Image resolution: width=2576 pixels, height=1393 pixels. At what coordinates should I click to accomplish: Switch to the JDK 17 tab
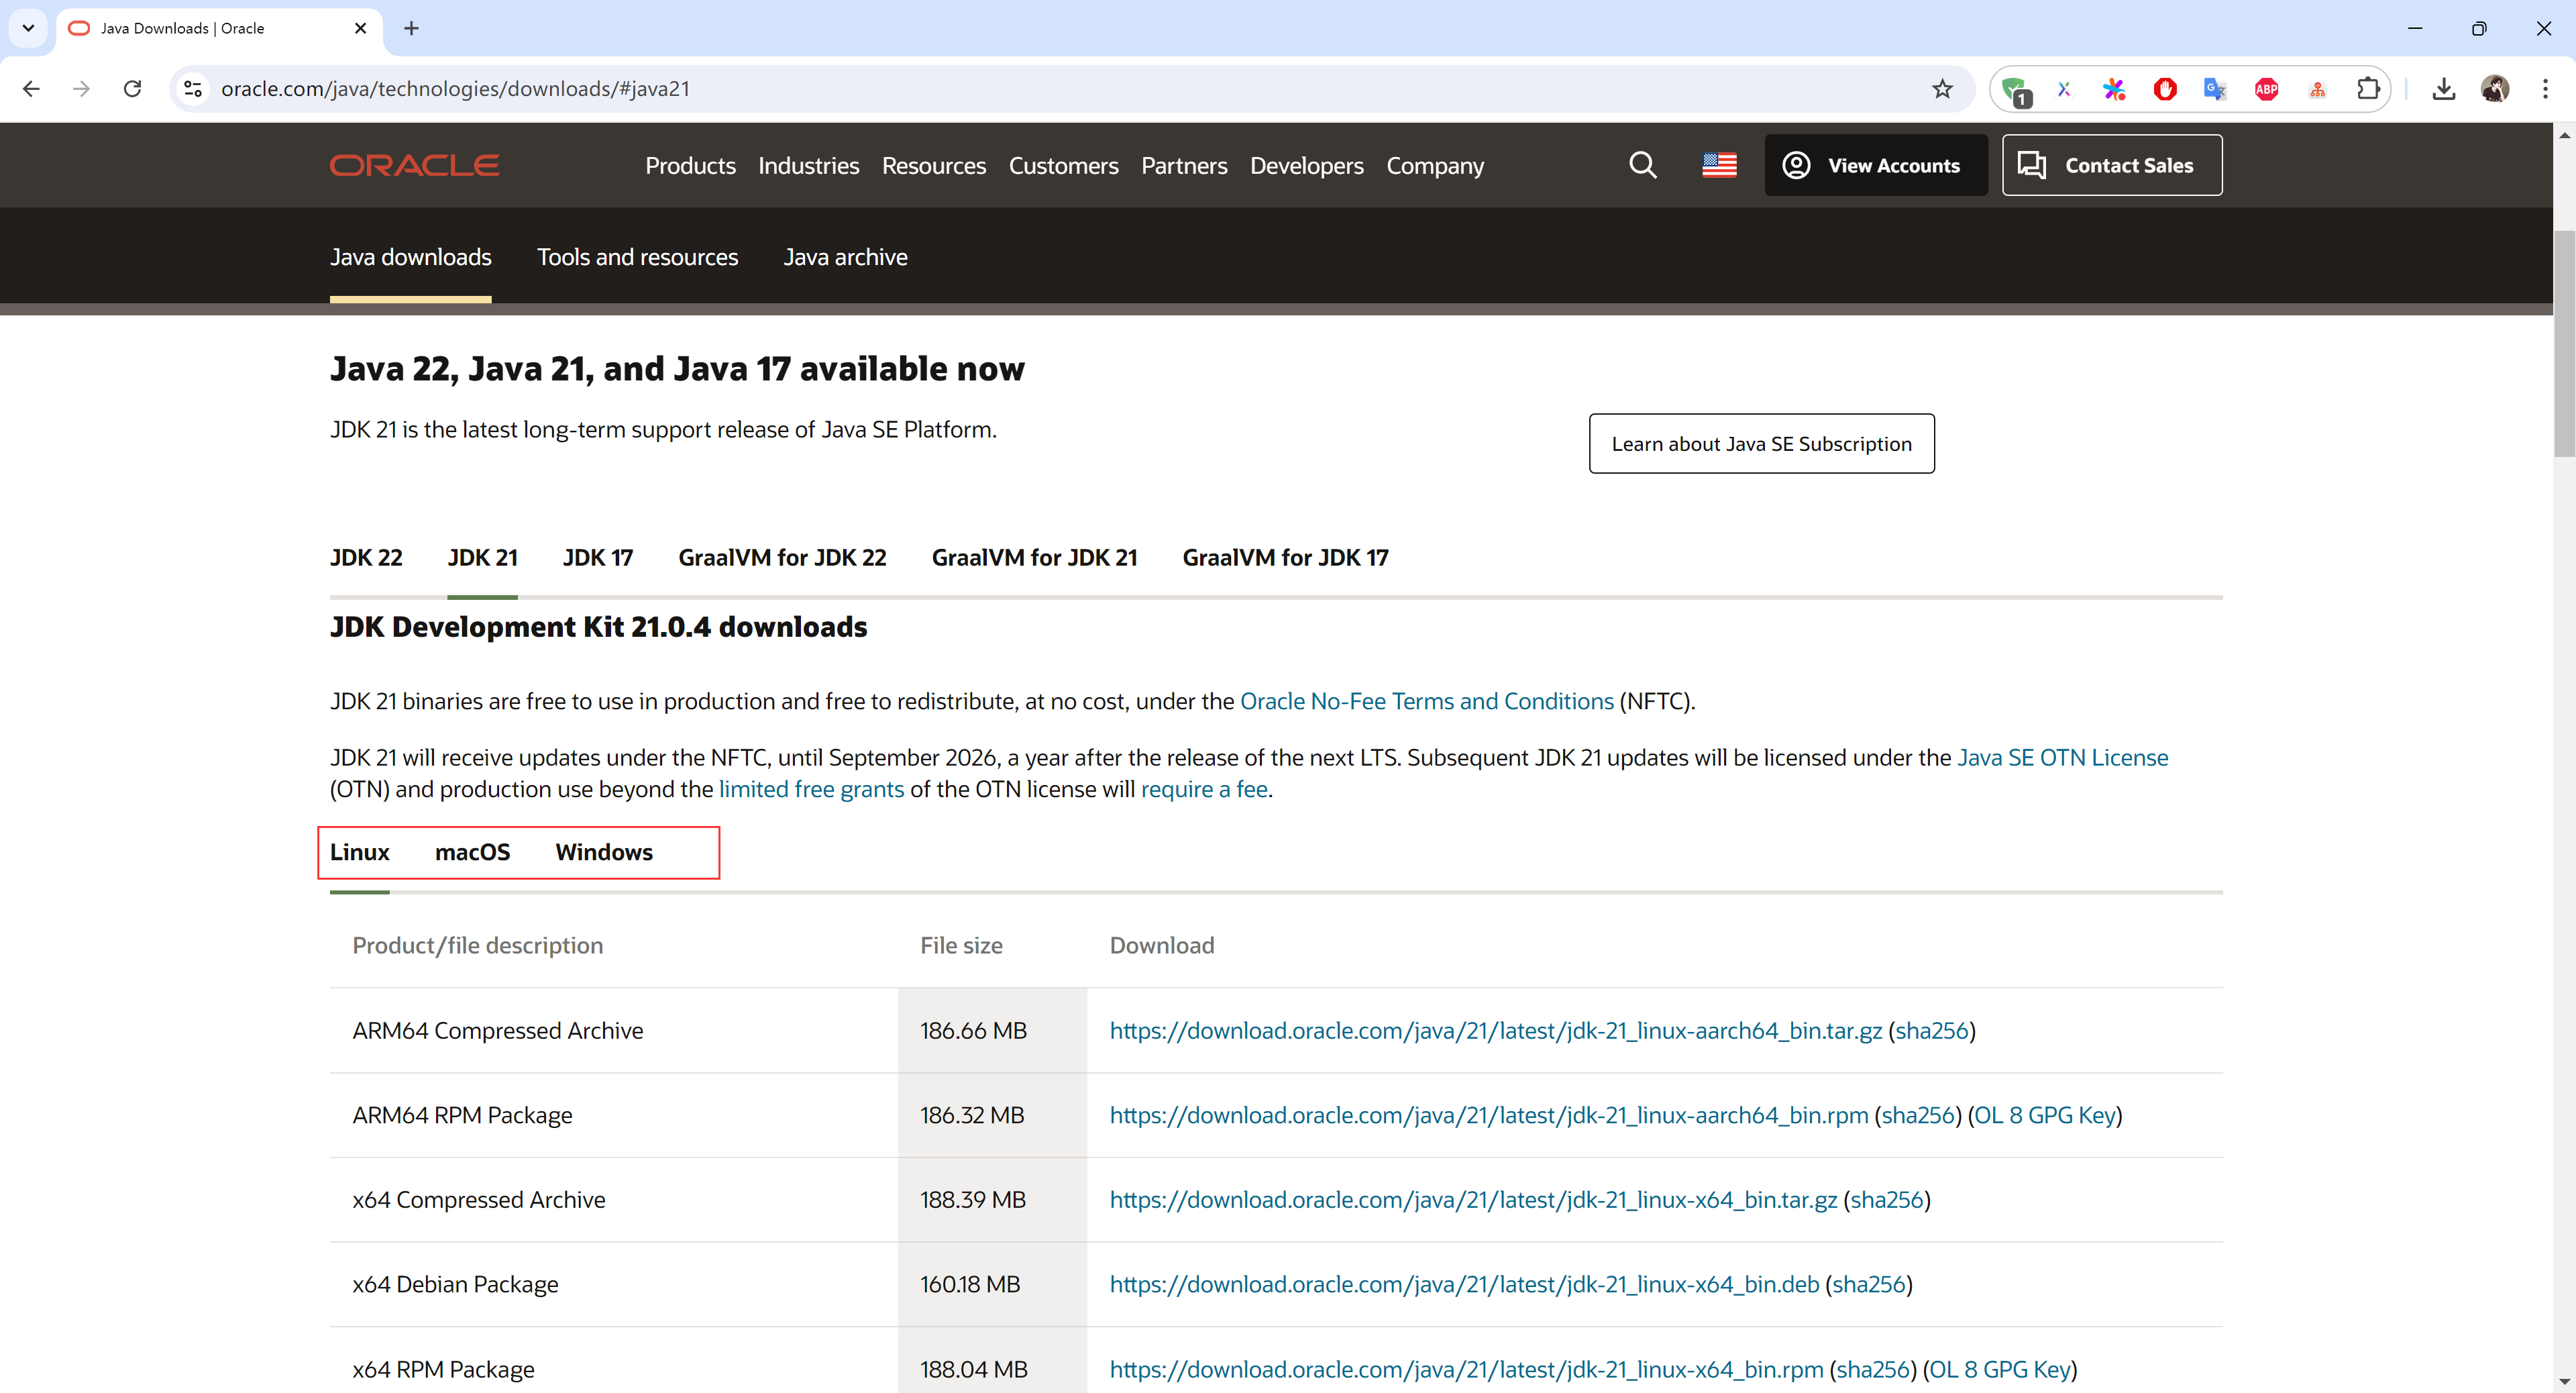pyautogui.click(x=597, y=558)
